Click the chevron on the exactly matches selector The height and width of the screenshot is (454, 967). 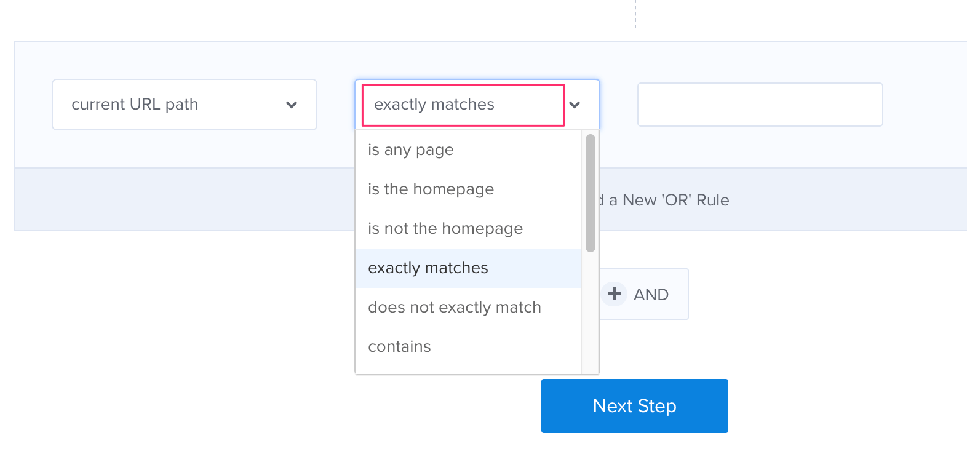pyautogui.click(x=576, y=105)
